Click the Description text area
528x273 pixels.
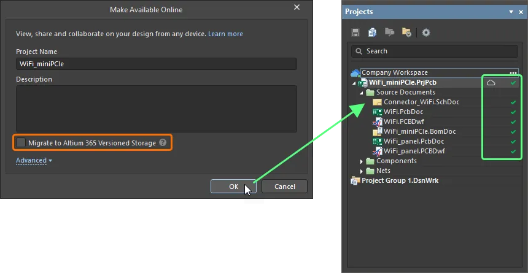click(157, 109)
